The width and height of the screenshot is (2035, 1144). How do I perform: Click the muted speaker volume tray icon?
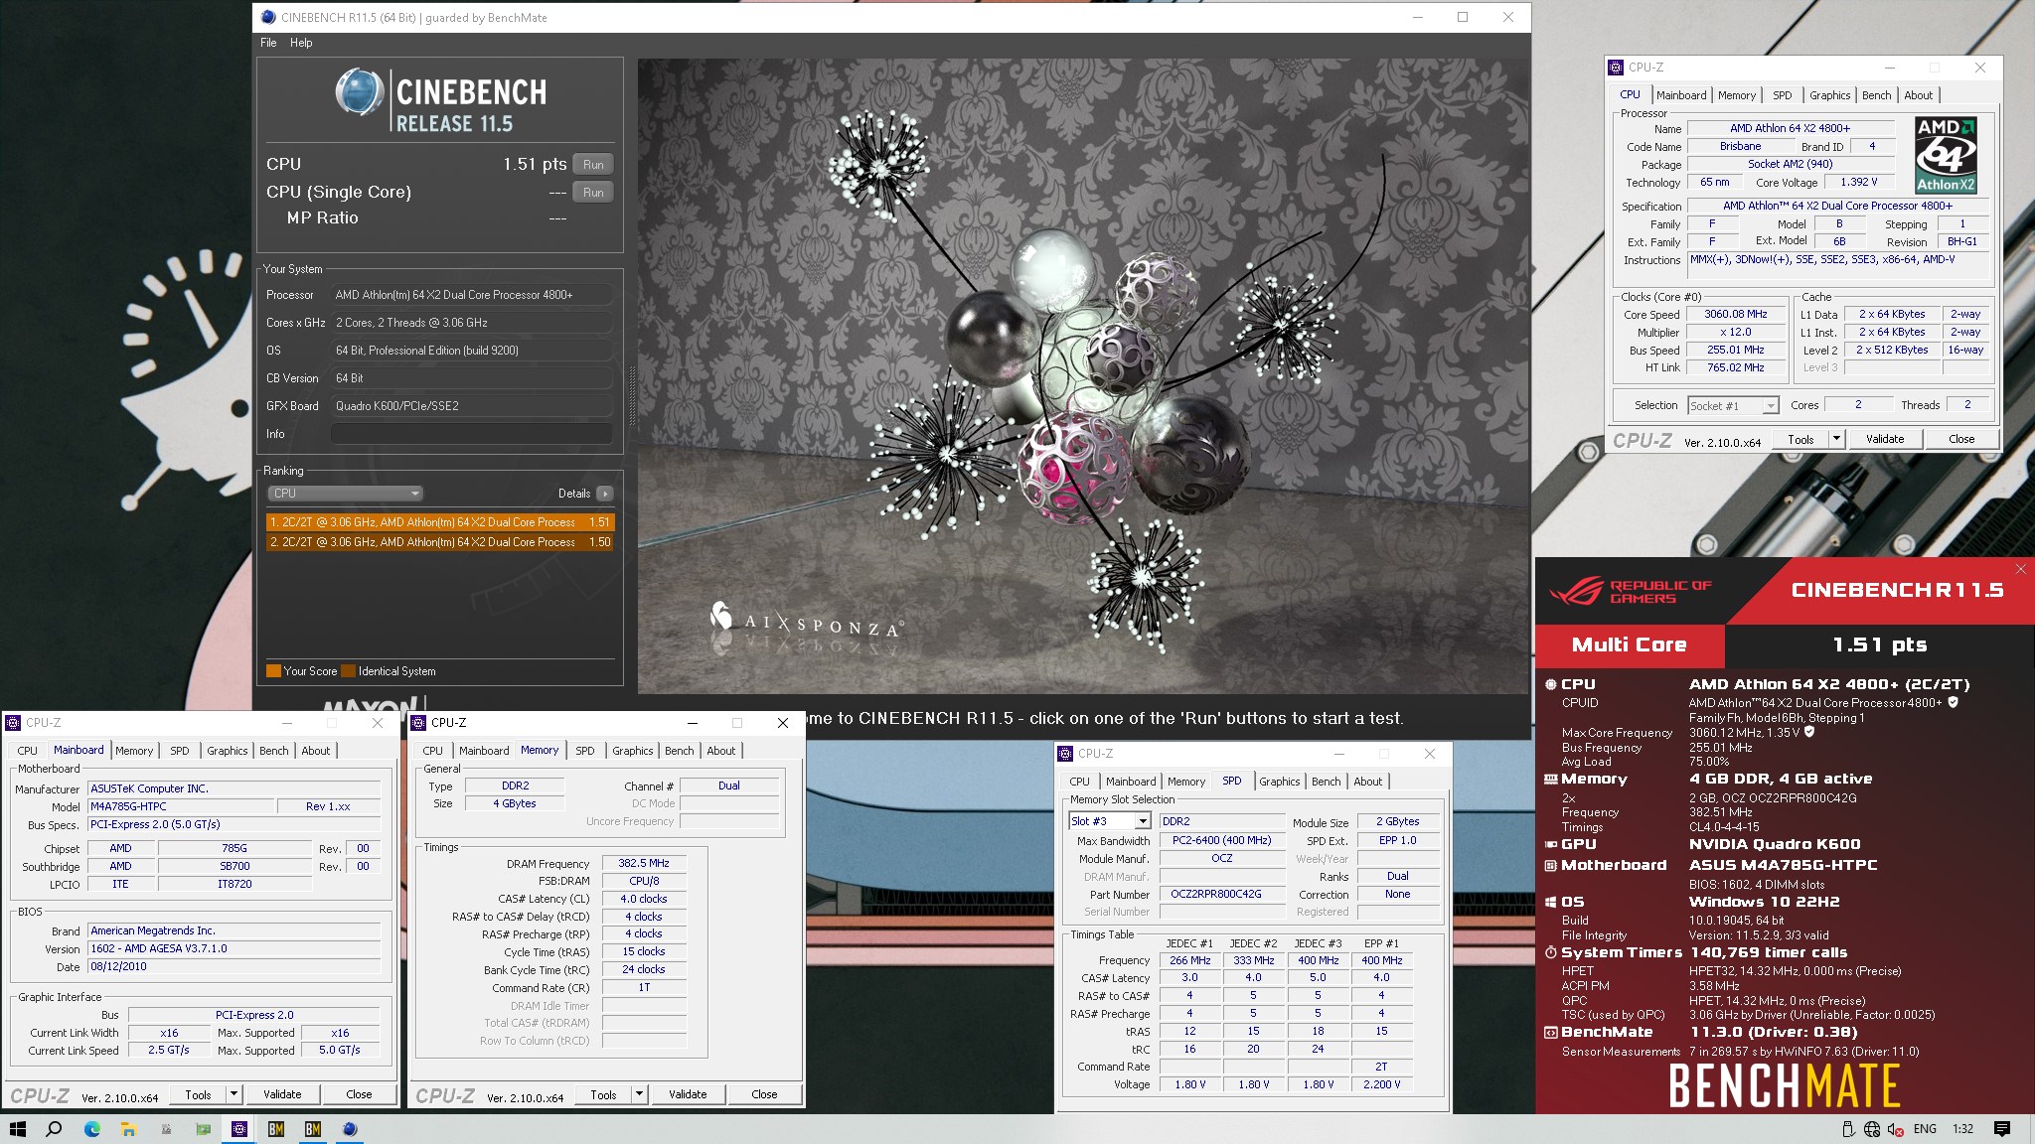tap(1896, 1129)
